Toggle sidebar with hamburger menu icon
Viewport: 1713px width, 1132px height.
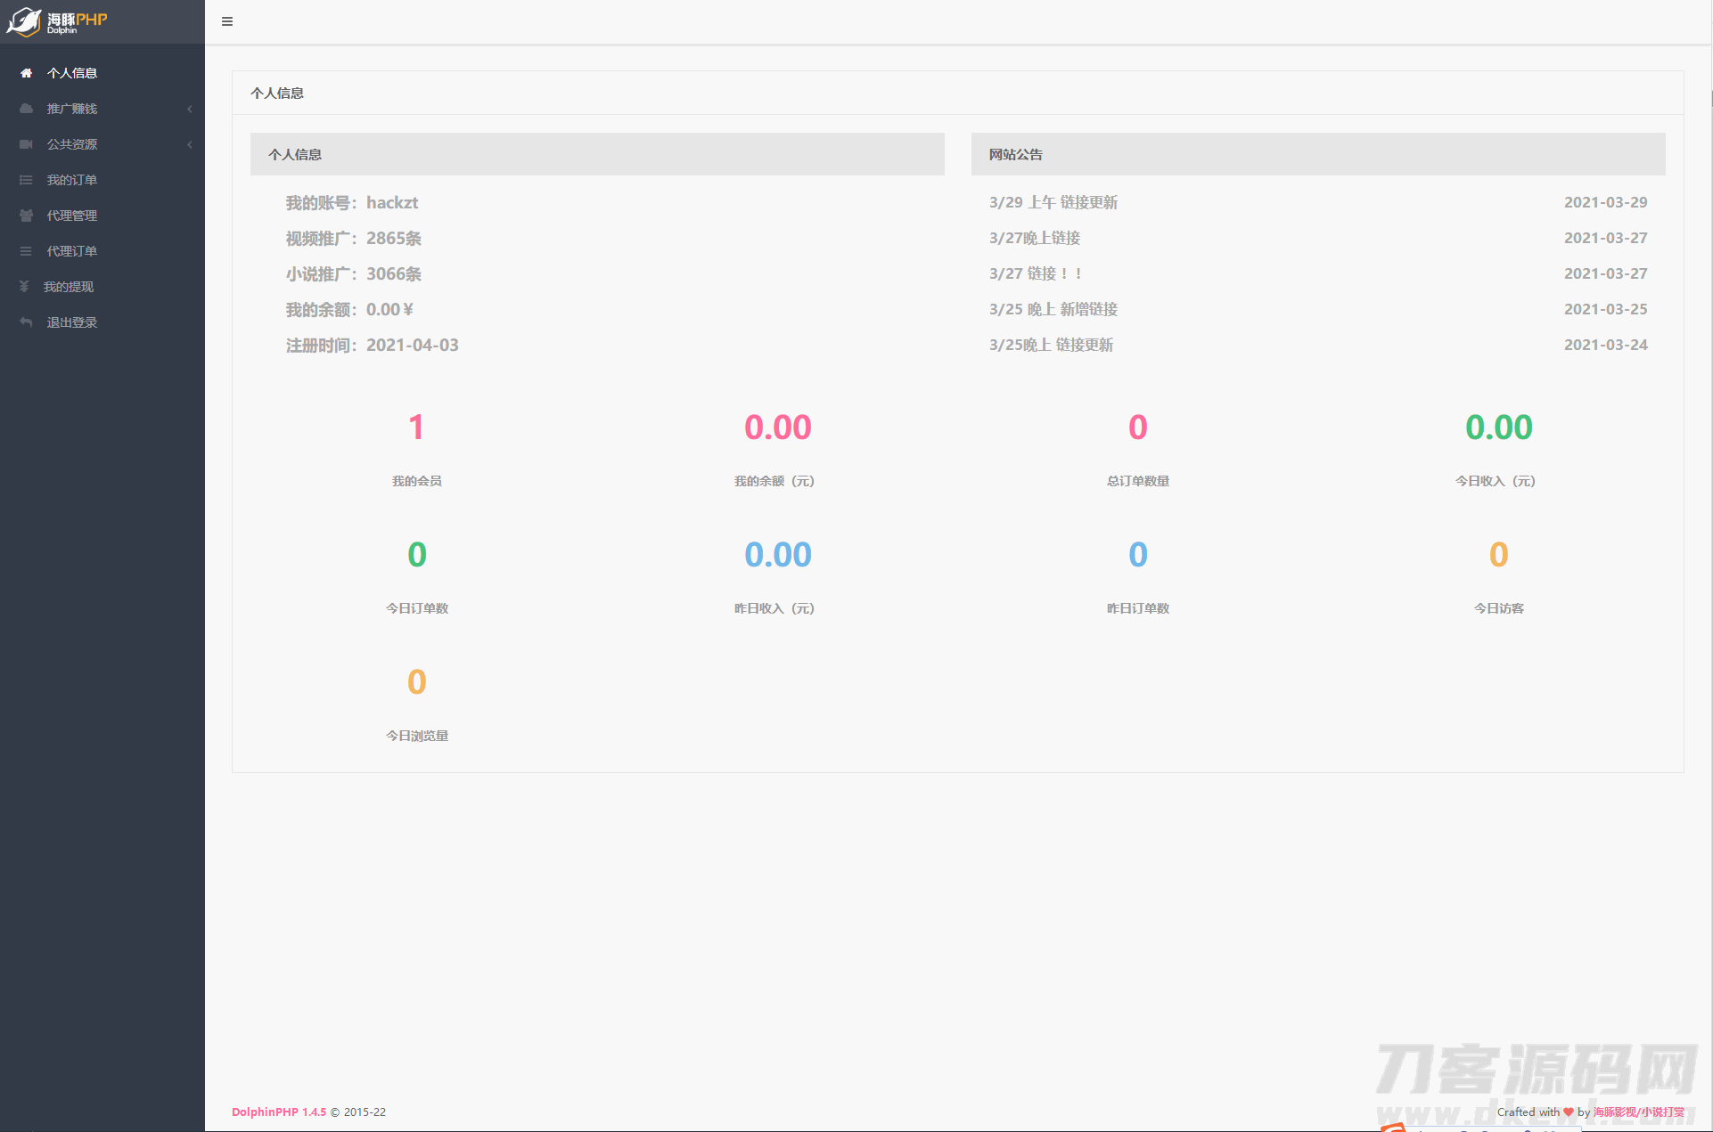(x=227, y=21)
